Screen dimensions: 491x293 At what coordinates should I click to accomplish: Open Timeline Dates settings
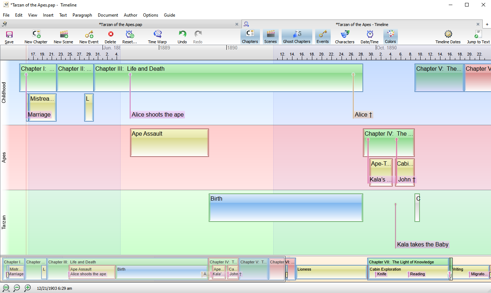pyautogui.click(x=448, y=37)
